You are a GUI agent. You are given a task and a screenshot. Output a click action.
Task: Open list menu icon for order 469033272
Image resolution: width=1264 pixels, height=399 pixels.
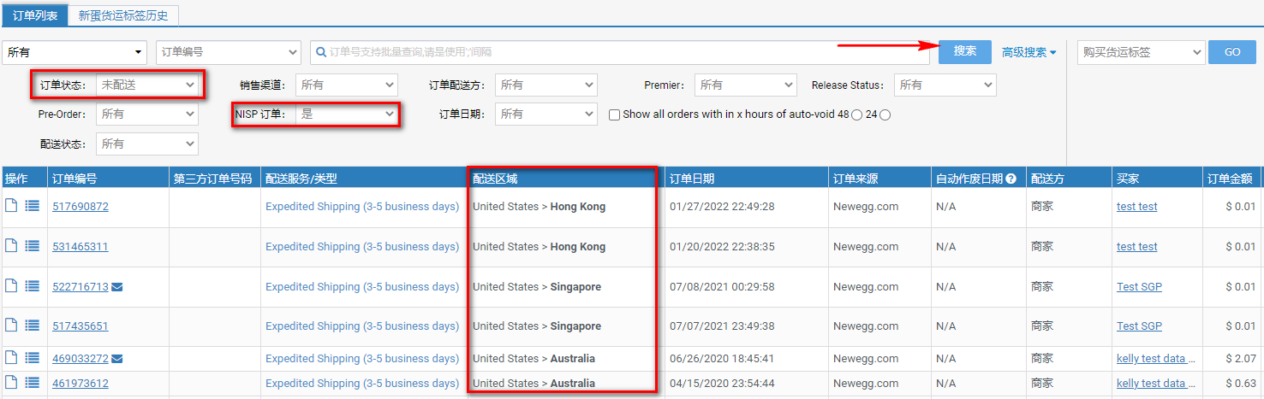click(33, 358)
